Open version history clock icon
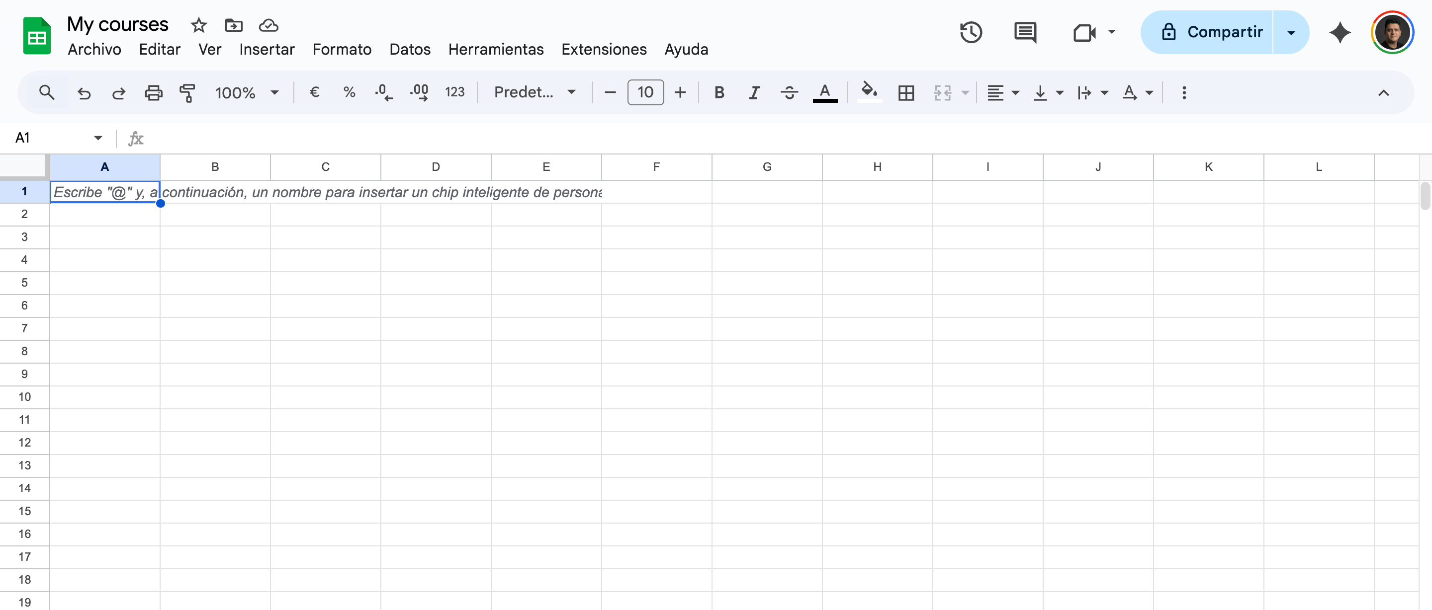Image resolution: width=1432 pixels, height=610 pixels. click(x=971, y=32)
